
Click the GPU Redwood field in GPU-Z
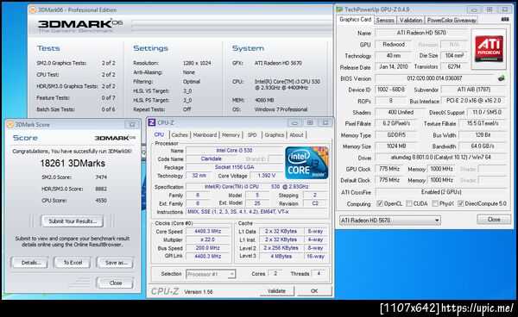click(x=393, y=45)
